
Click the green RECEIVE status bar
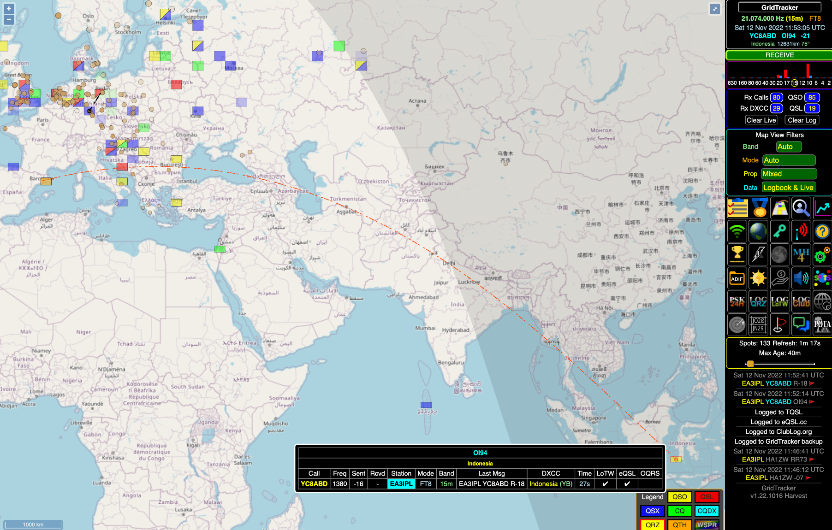(779, 55)
